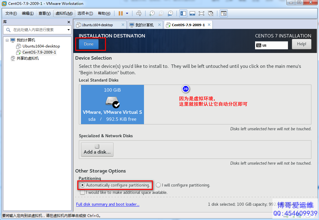This screenshot has height=220, width=319.
Task: Take a snapshot of this virtual machine
Action: coord(152,13)
